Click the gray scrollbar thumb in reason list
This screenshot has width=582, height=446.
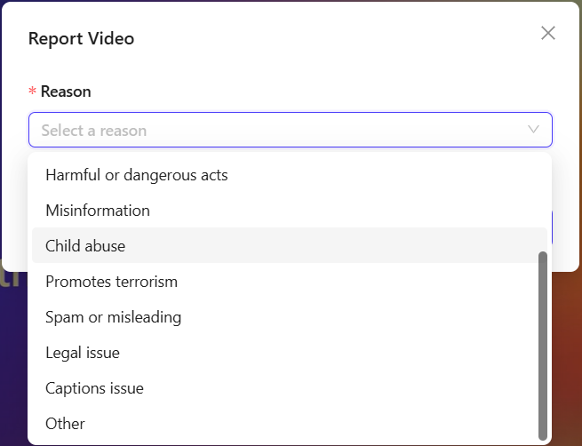pos(543,346)
